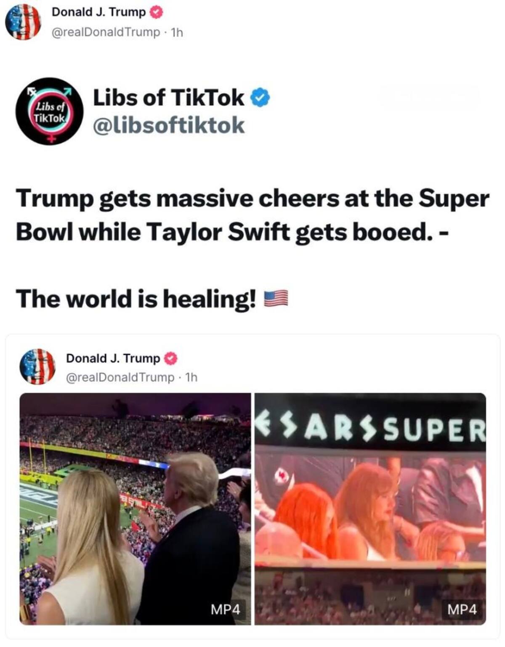This screenshot has width=505, height=647.
Task: Click the blue verified badge beside Libs of TikTok
Action: pyautogui.click(x=260, y=98)
